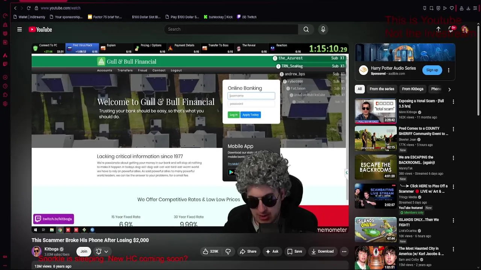This screenshot has width=481, height=270.
Task: Save video to playlist
Action: click(295, 252)
